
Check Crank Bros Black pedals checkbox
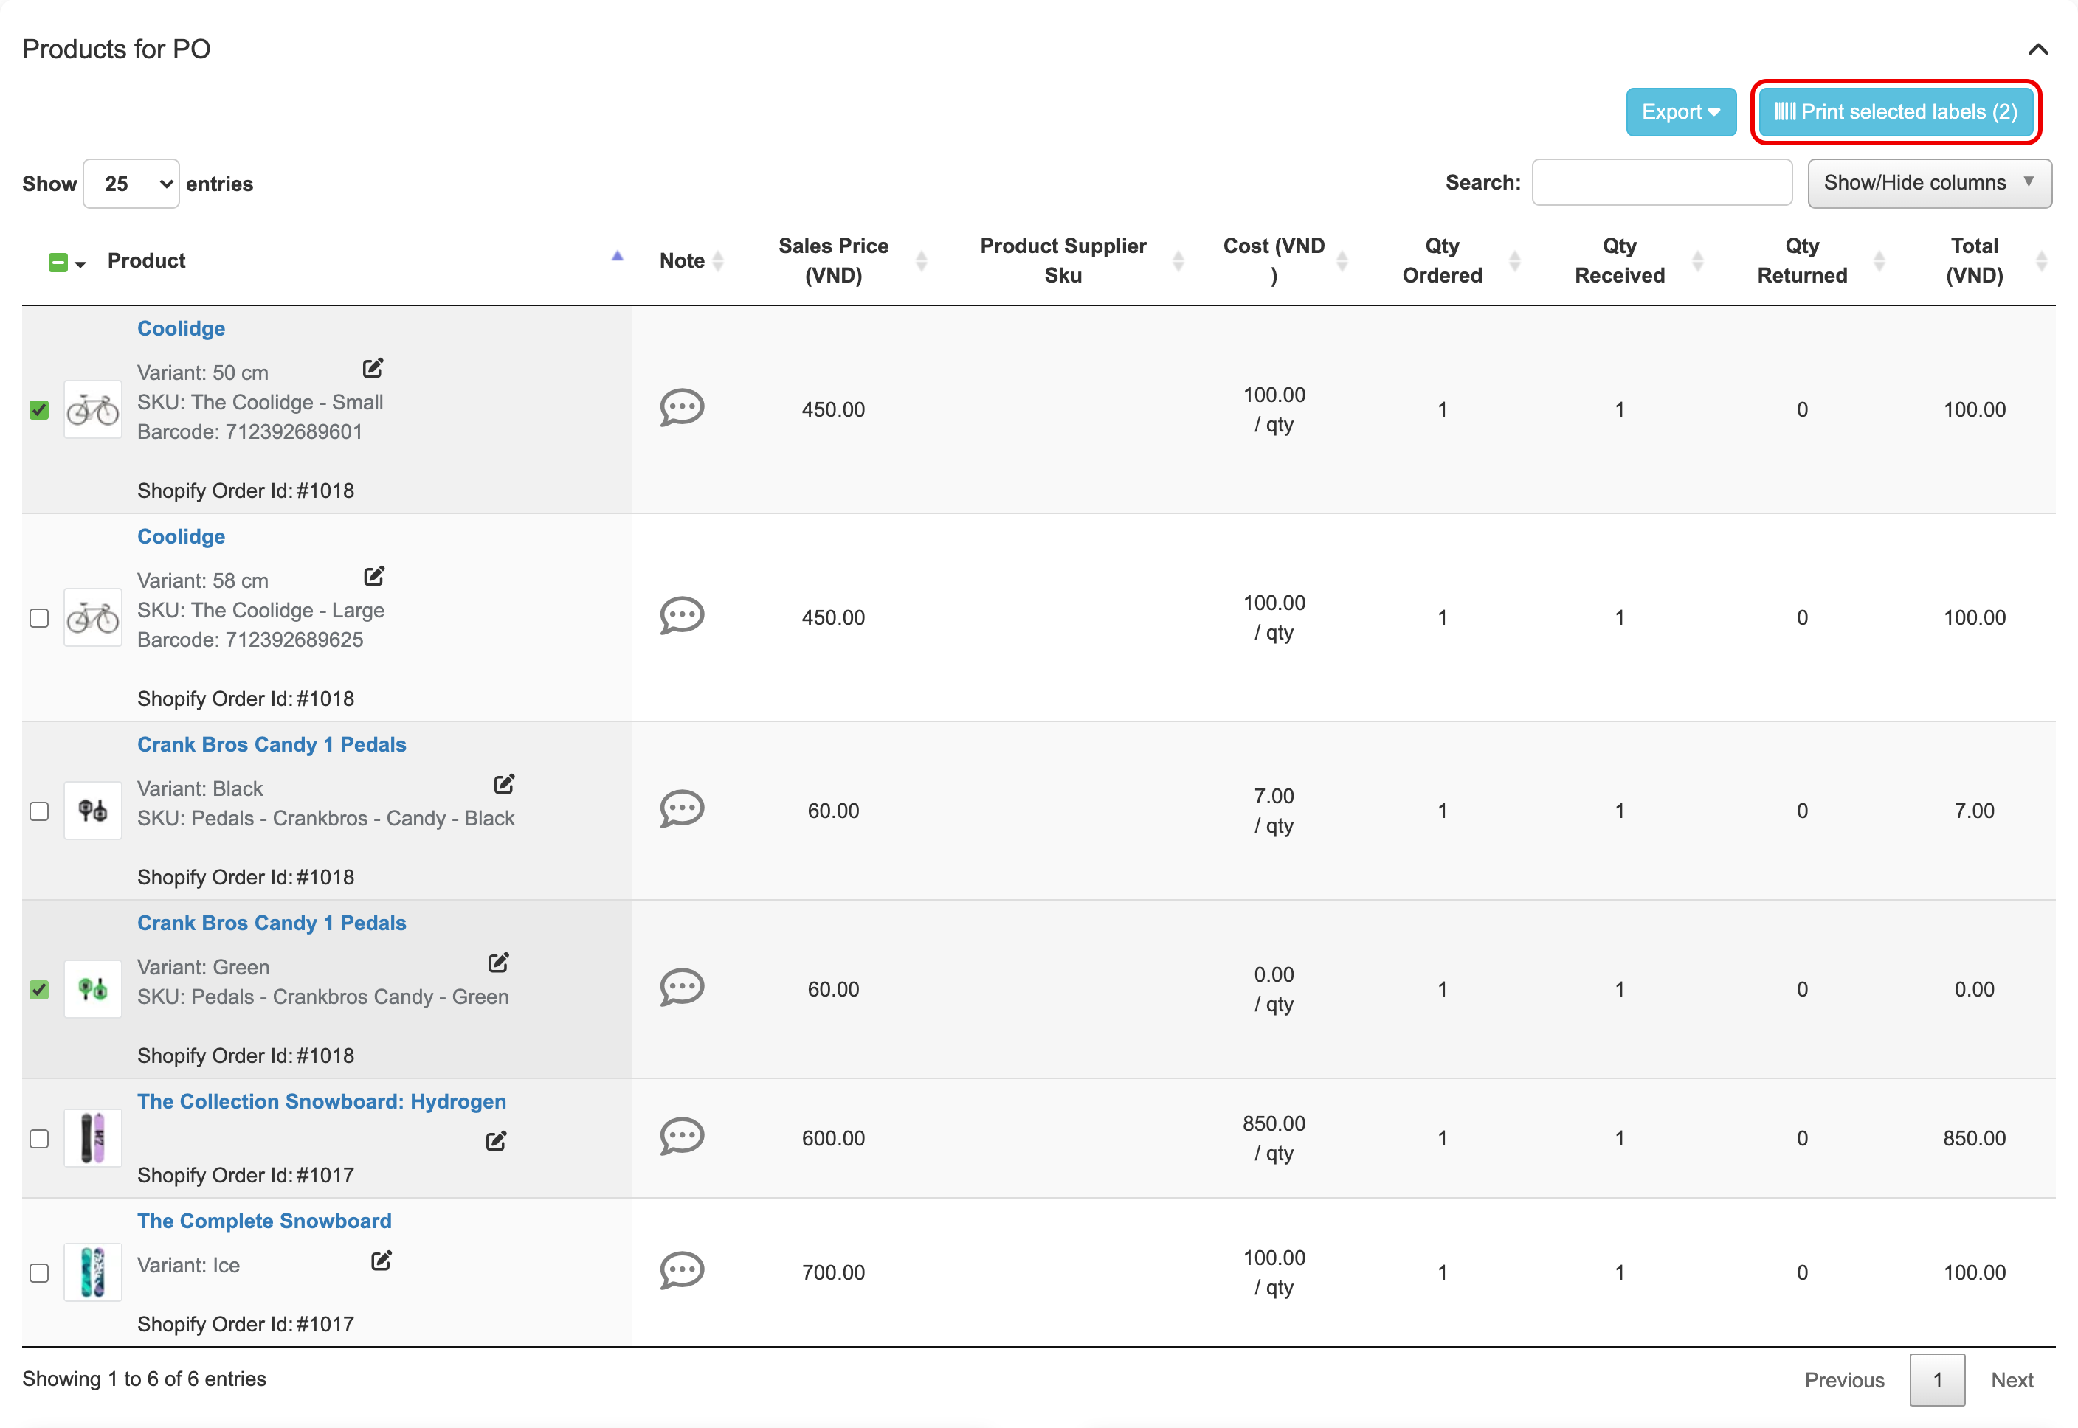point(38,811)
